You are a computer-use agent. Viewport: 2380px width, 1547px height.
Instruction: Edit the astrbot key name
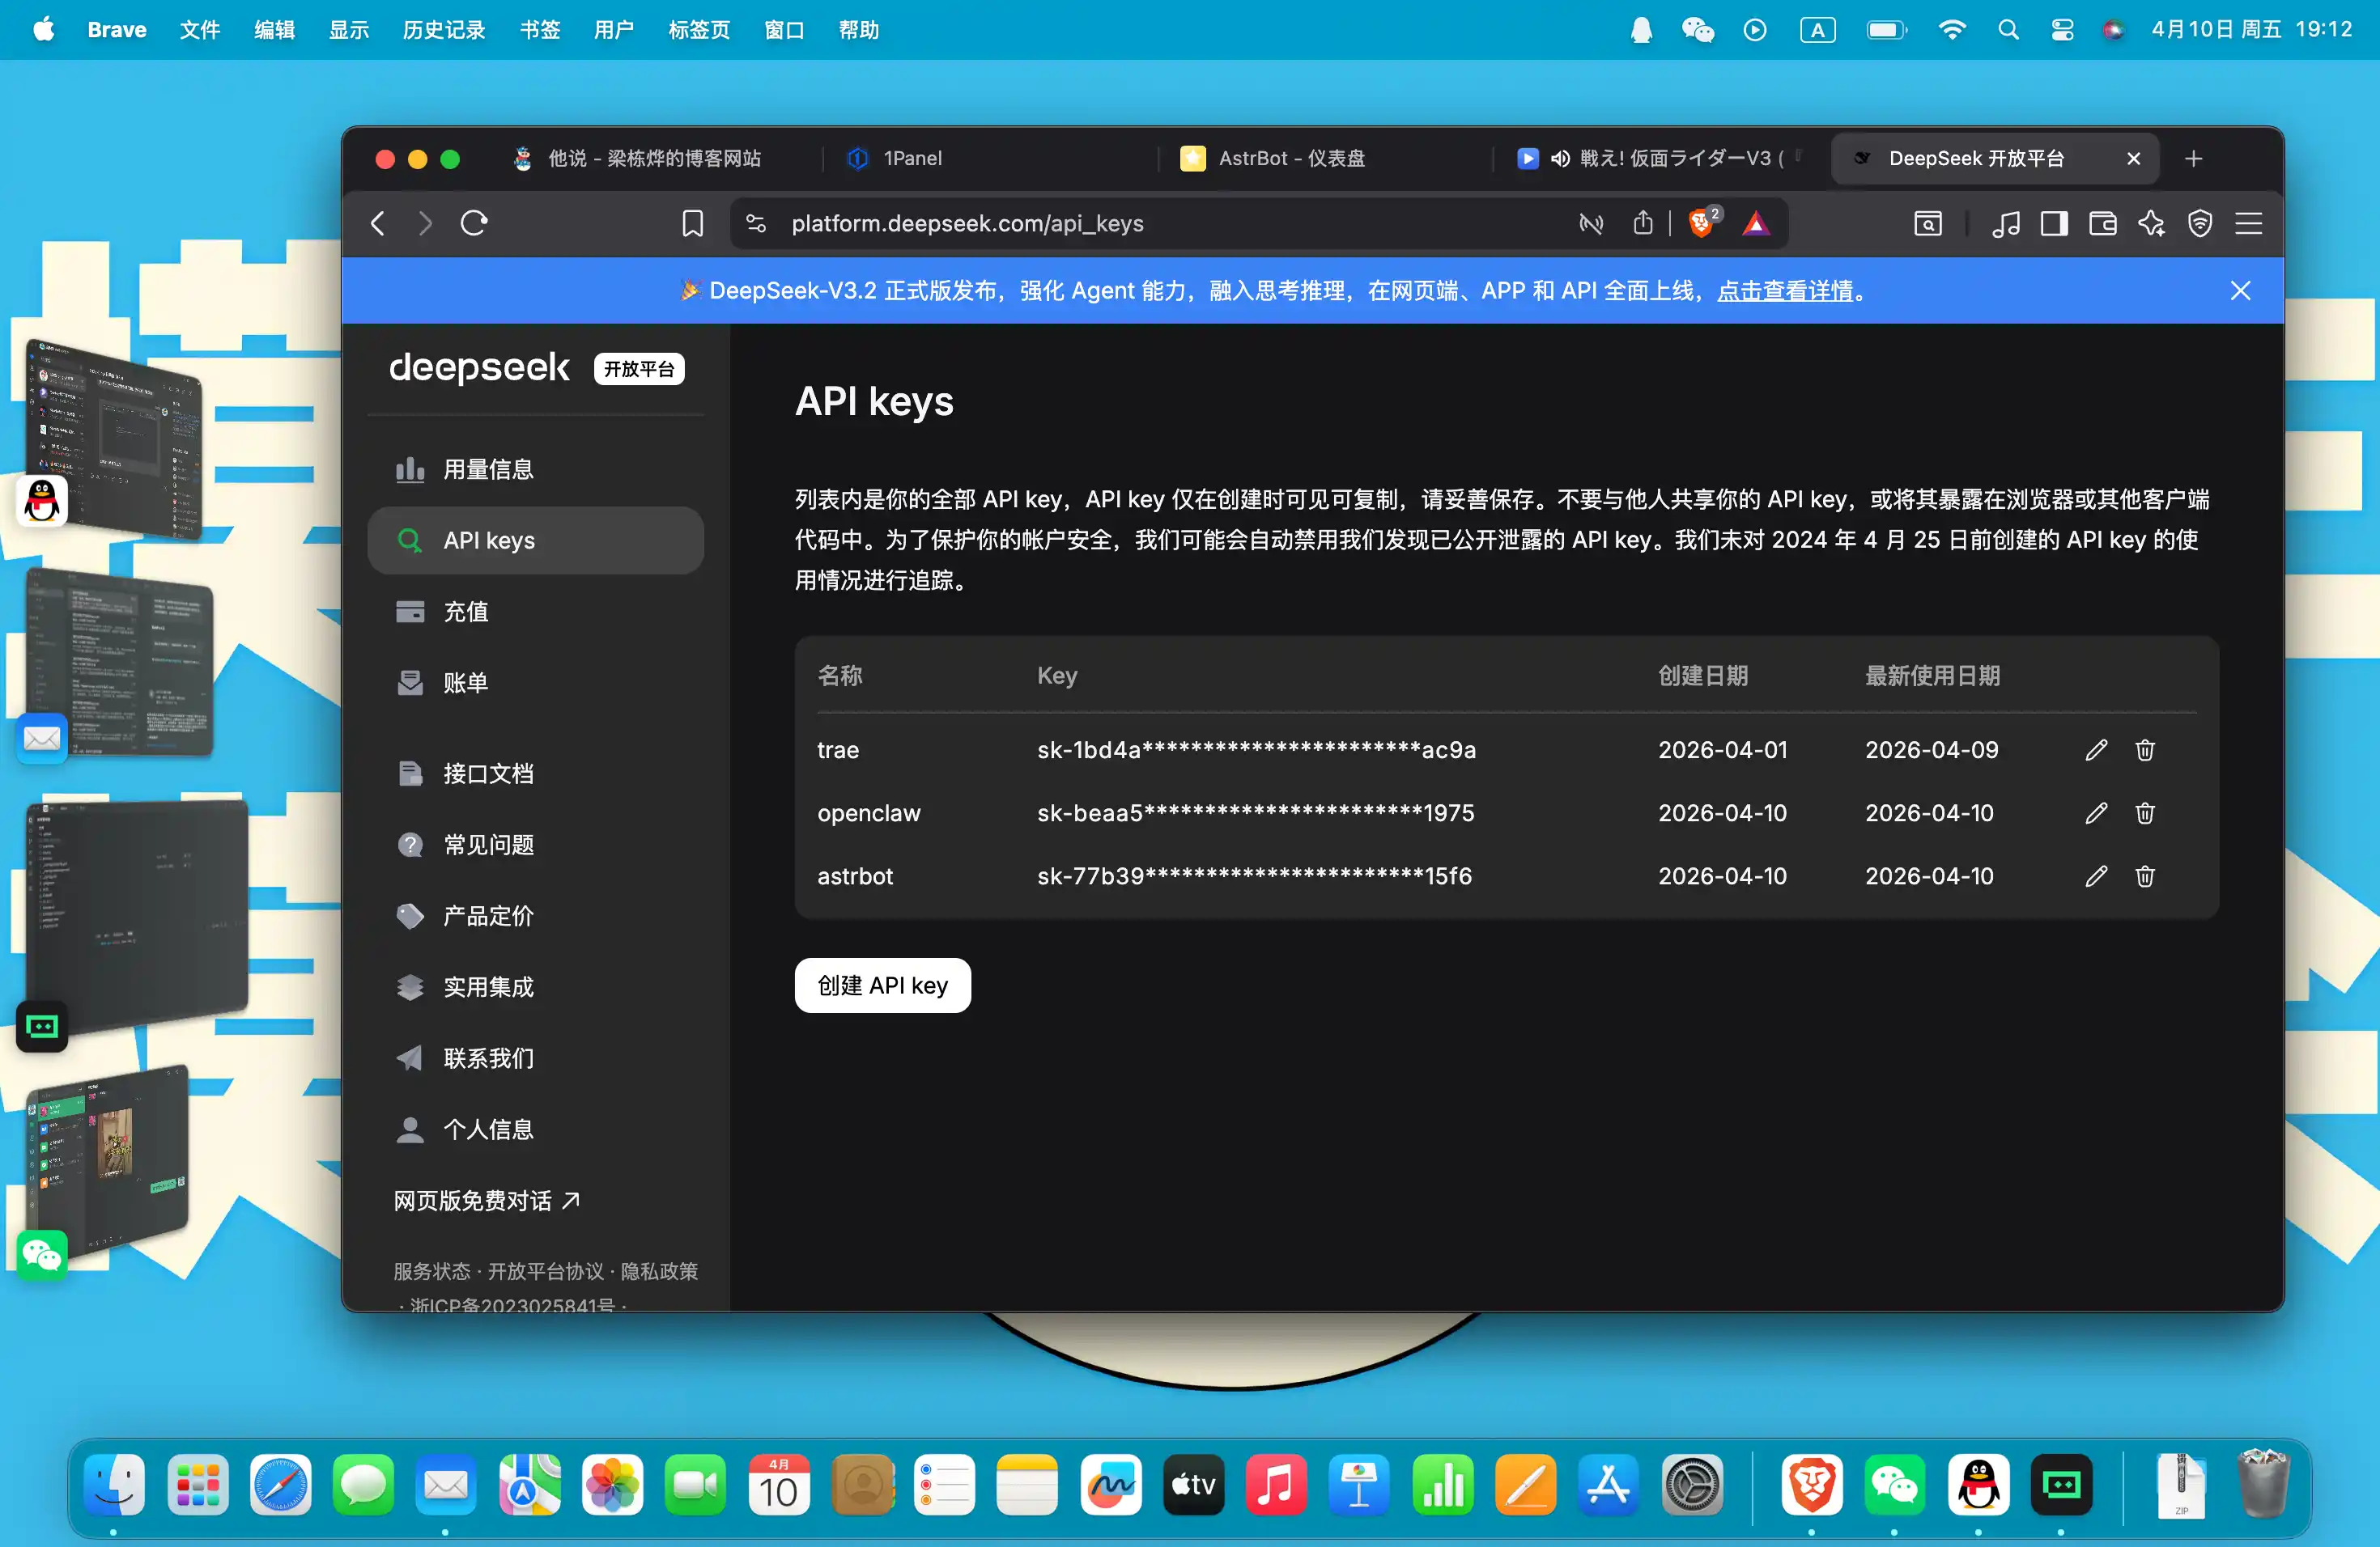coord(2096,875)
